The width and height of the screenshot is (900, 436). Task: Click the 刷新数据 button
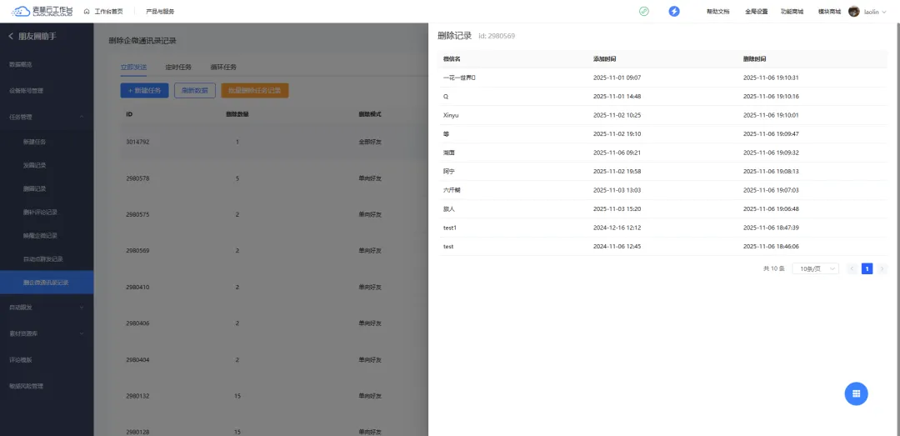[x=194, y=90]
